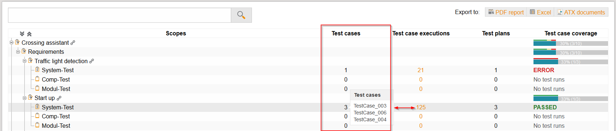Click the Start up clipboard icon
This screenshot has height=131, width=616.
coord(30,97)
